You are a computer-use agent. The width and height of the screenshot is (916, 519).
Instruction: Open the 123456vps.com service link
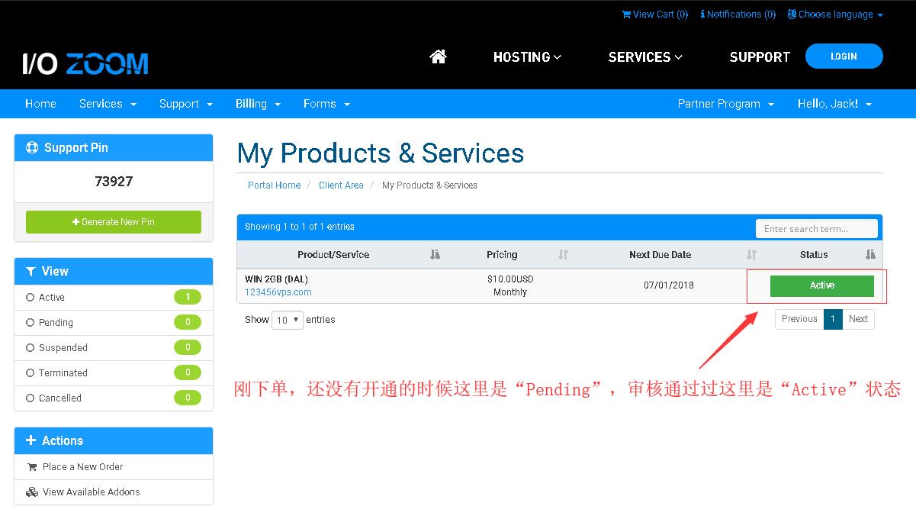pyautogui.click(x=276, y=292)
